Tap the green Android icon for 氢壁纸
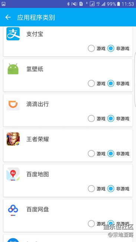The height and width of the screenshot is (242, 136). pyautogui.click(x=13, y=69)
